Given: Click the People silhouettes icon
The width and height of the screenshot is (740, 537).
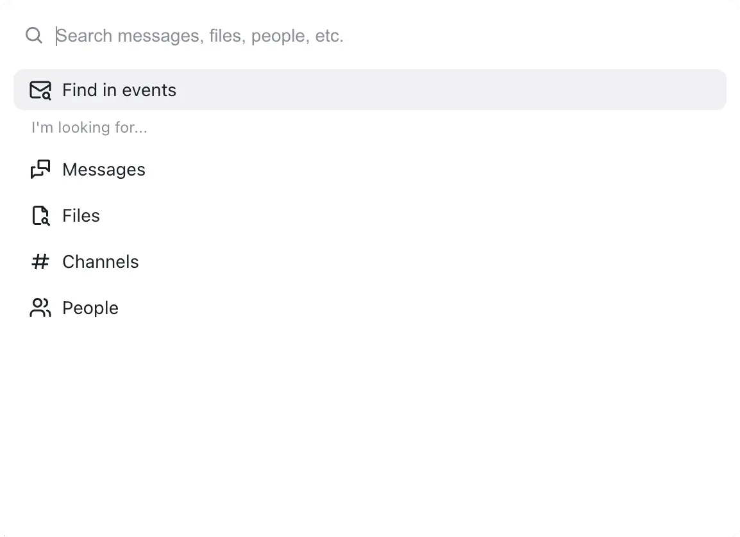Looking at the screenshot, I should [x=40, y=308].
